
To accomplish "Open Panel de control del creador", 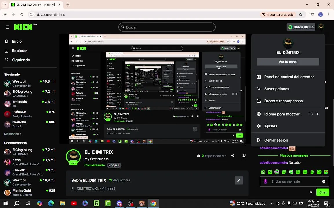I will click(x=288, y=77).
